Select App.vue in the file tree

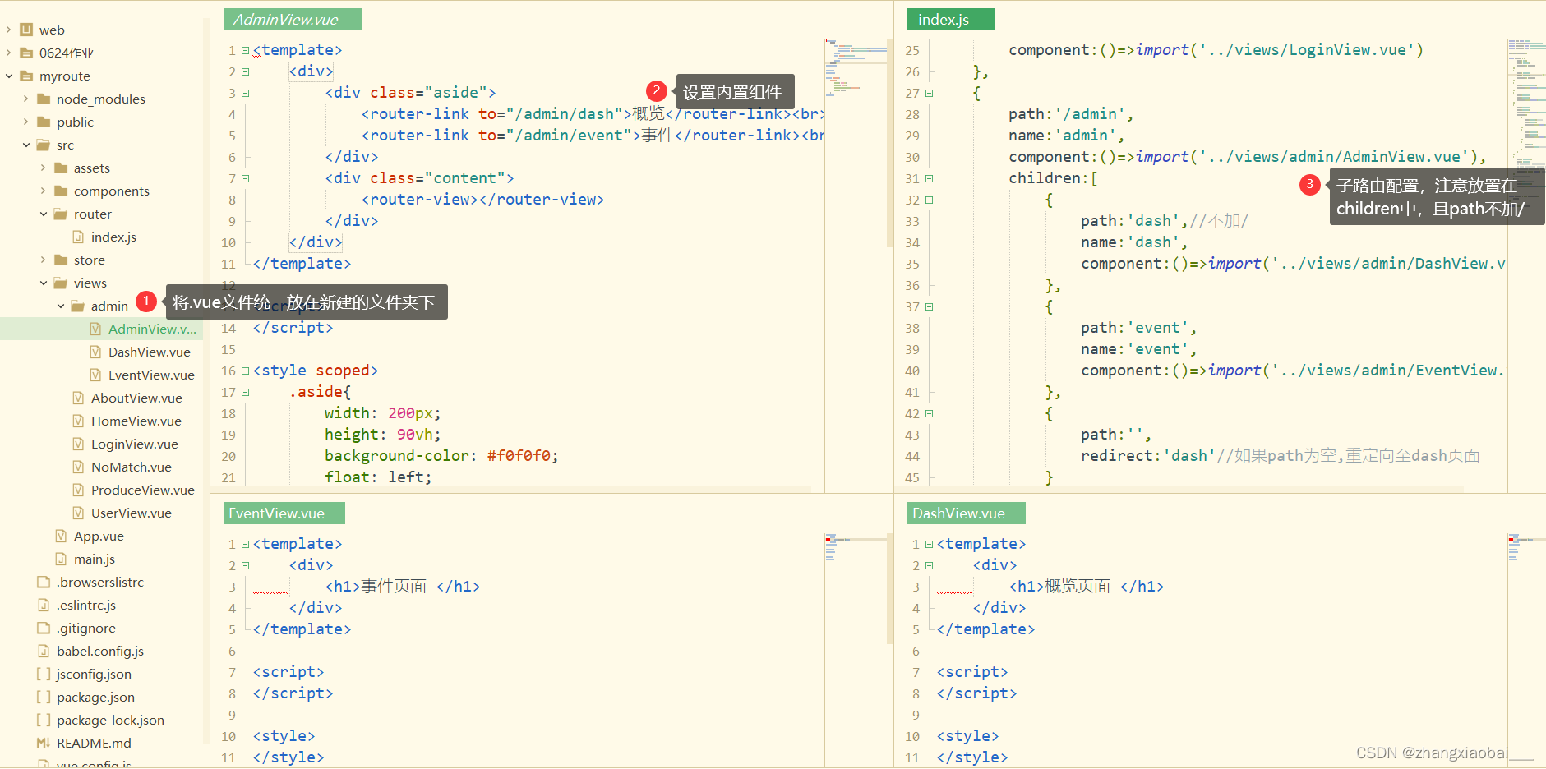coord(99,536)
